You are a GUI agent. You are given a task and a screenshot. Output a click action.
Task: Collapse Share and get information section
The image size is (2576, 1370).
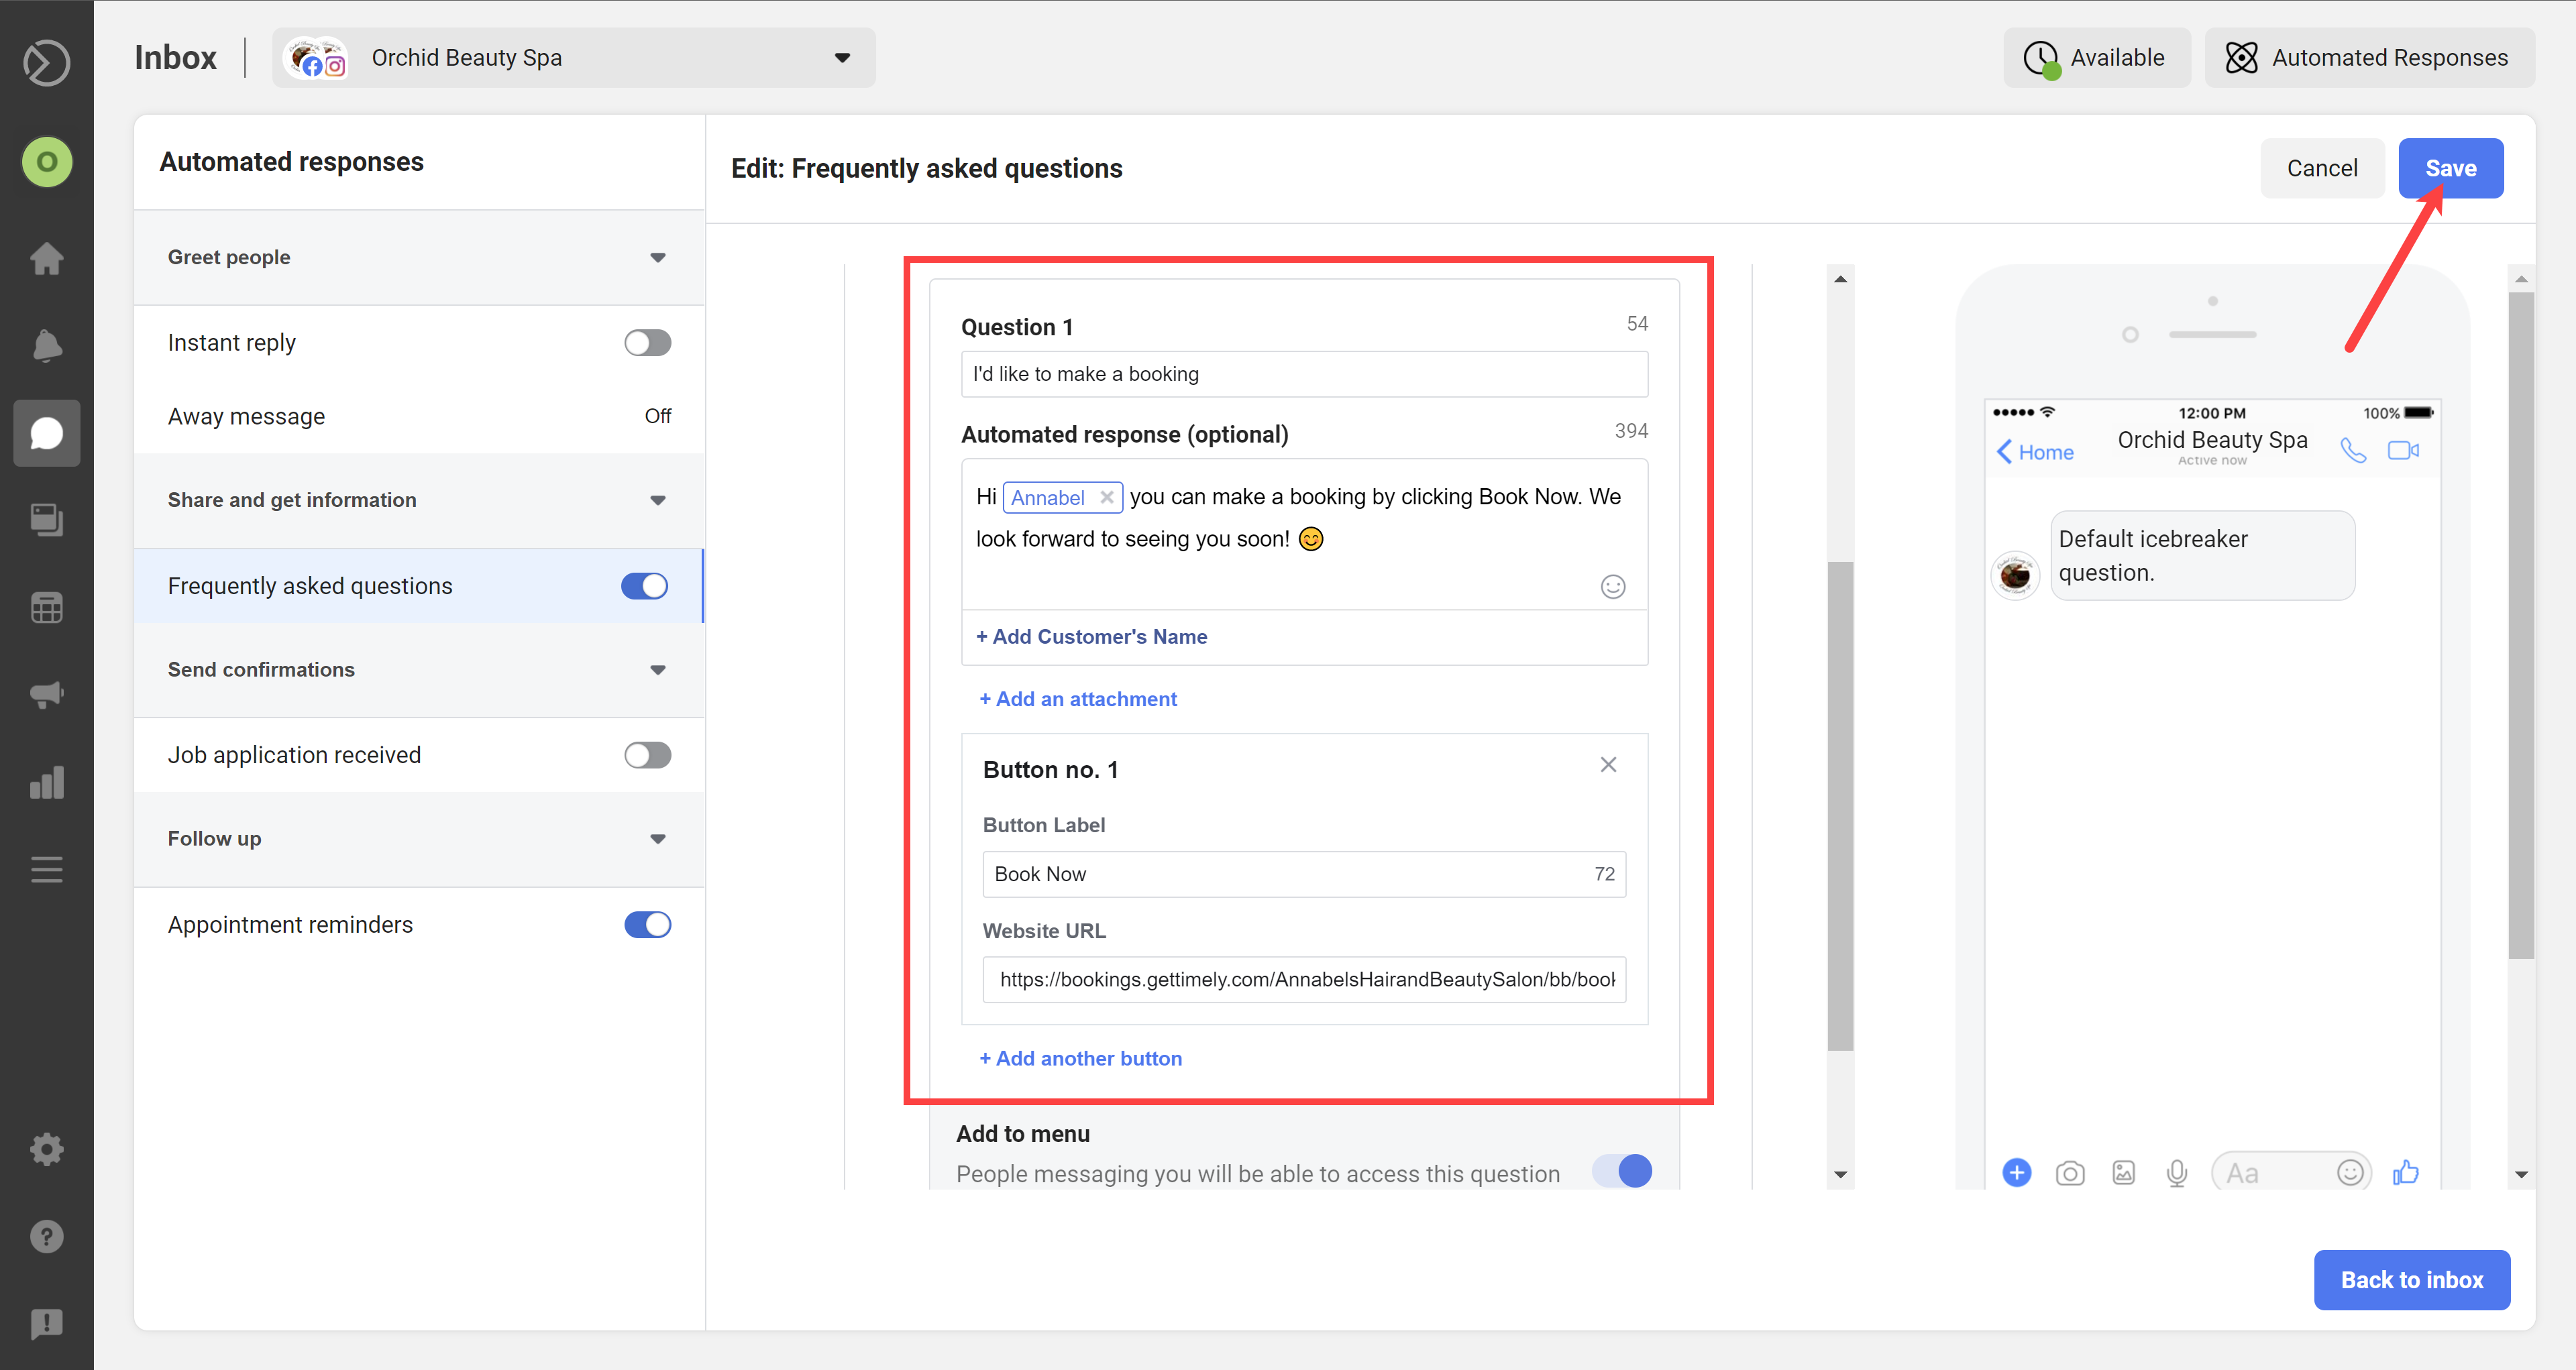tap(419, 500)
